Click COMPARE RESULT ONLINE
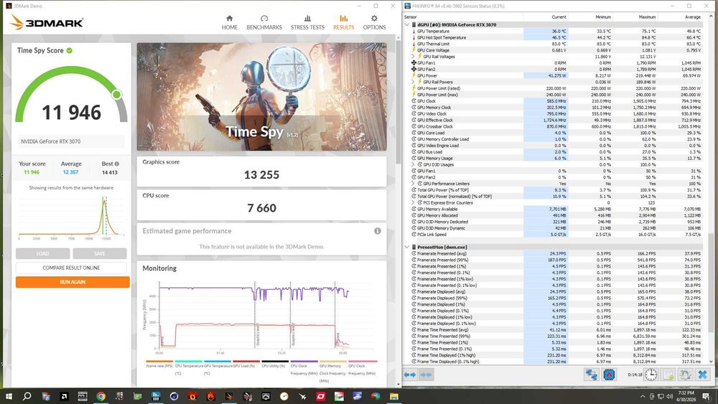The width and height of the screenshot is (718, 404). (x=71, y=268)
